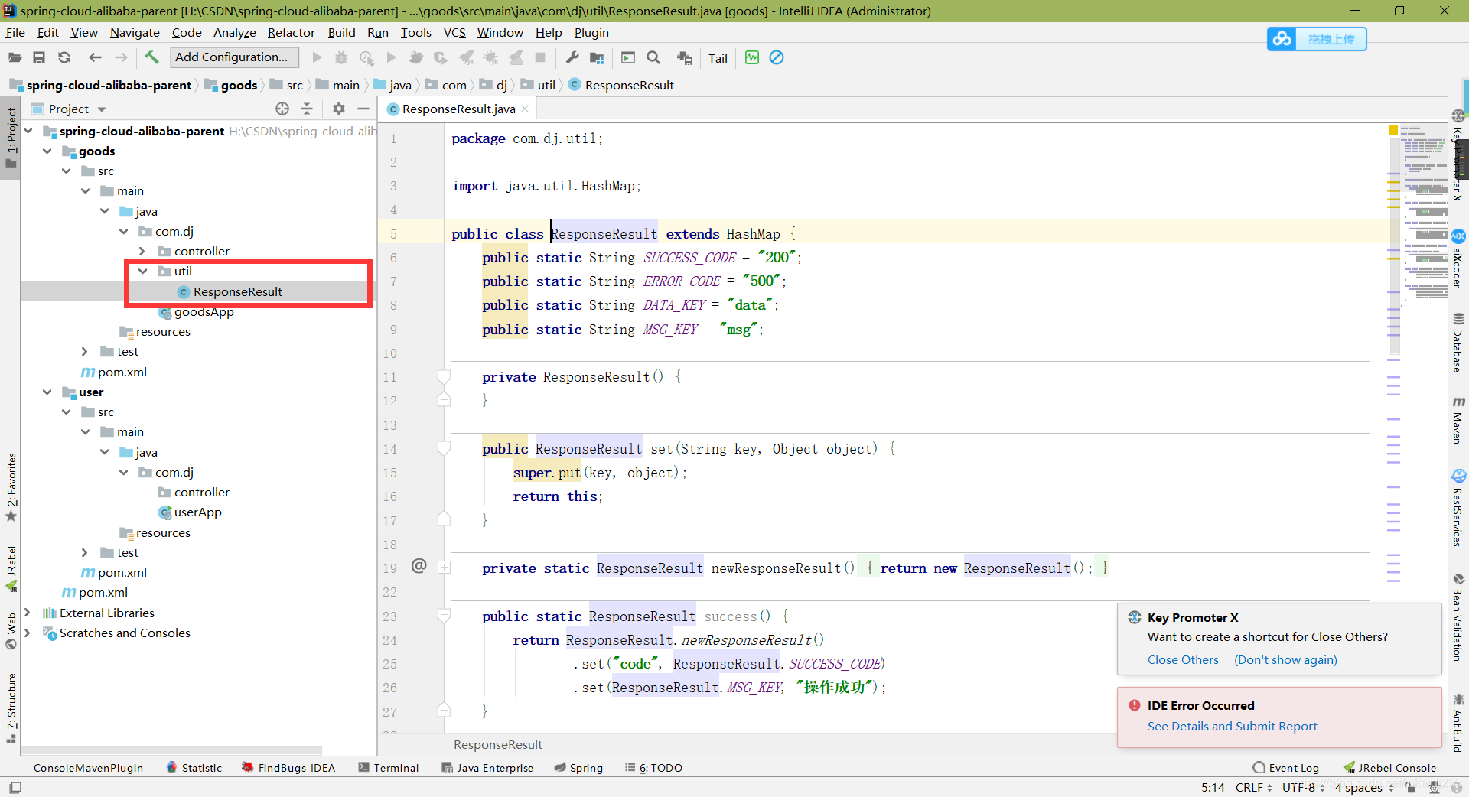This screenshot has height=797, width=1469.
Task: Click the Close Others link in notification
Action: [x=1183, y=659]
